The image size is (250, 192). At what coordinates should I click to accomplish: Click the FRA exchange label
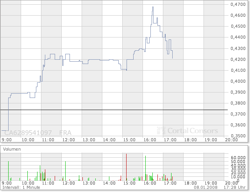[65, 133]
